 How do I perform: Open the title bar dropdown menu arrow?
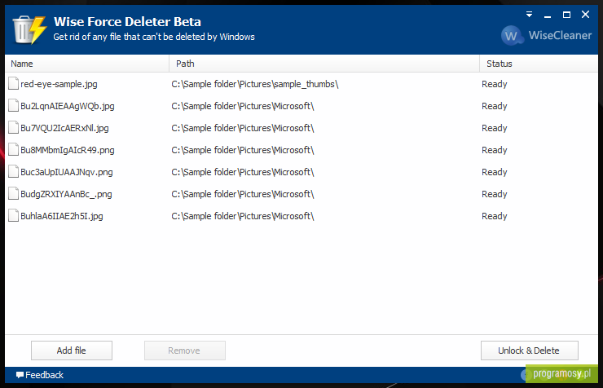(529, 15)
